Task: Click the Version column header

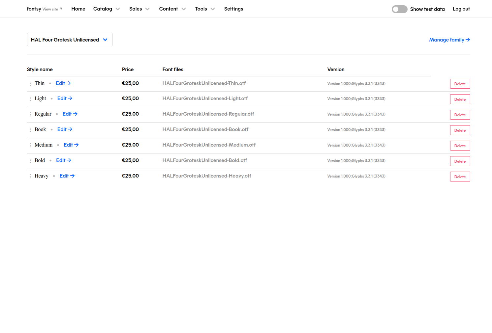Action: [x=336, y=69]
